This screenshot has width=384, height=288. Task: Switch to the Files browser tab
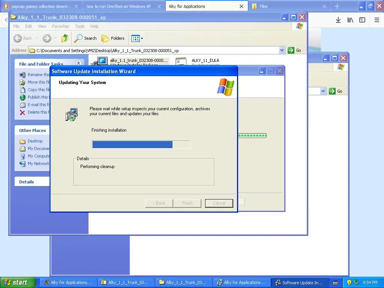(289, 6)
